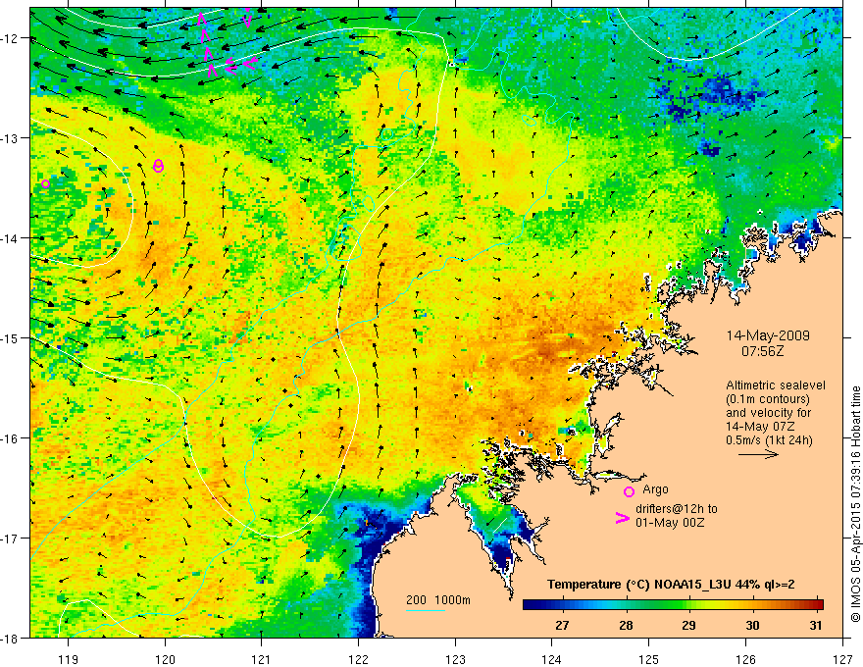Click the "and velocity for" line

[768, 413]
